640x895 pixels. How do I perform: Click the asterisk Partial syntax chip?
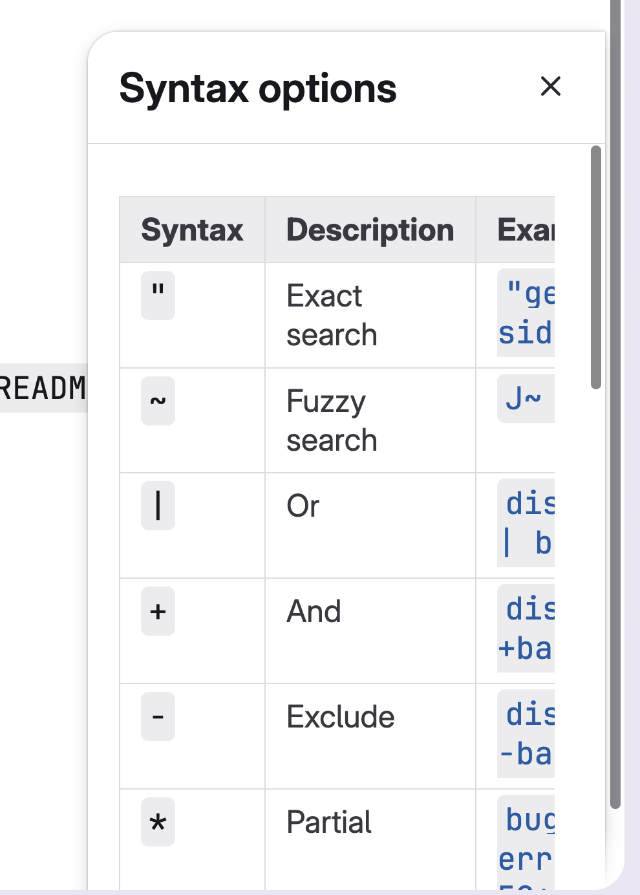tap(158, 822)
